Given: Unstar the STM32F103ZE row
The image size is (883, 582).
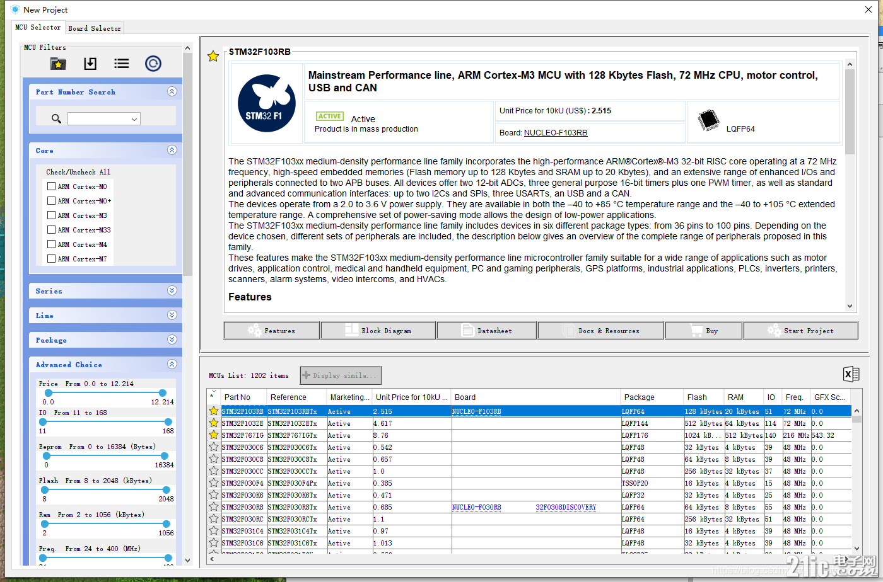Looking at the screenshot, I should [x=214, y=423].
